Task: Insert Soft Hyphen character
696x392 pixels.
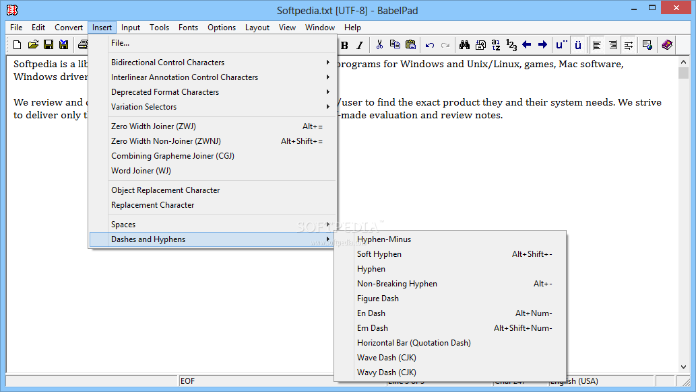Action: [x=450, y=253]
